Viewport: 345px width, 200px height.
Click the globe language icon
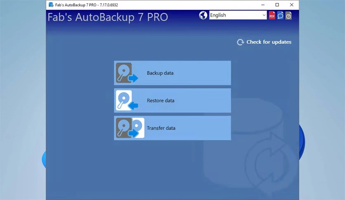point(203,15)
